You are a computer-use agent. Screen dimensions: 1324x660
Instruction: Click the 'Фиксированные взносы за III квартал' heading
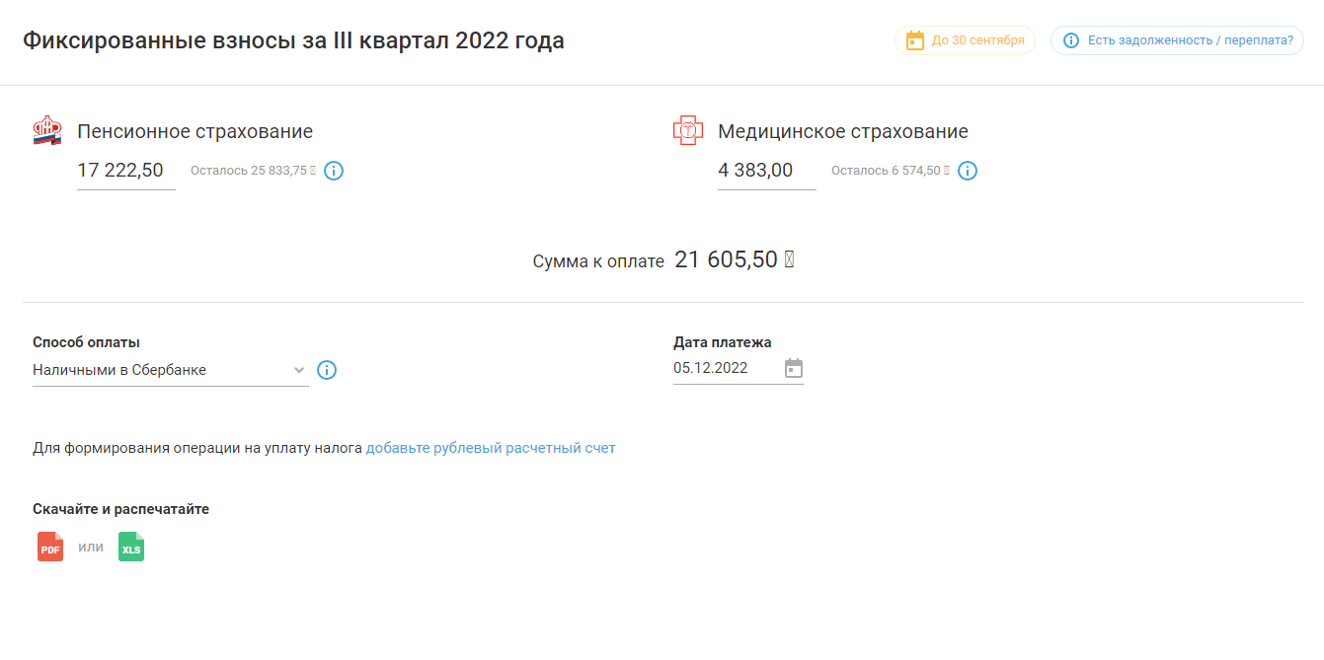(x=293, y=41)
